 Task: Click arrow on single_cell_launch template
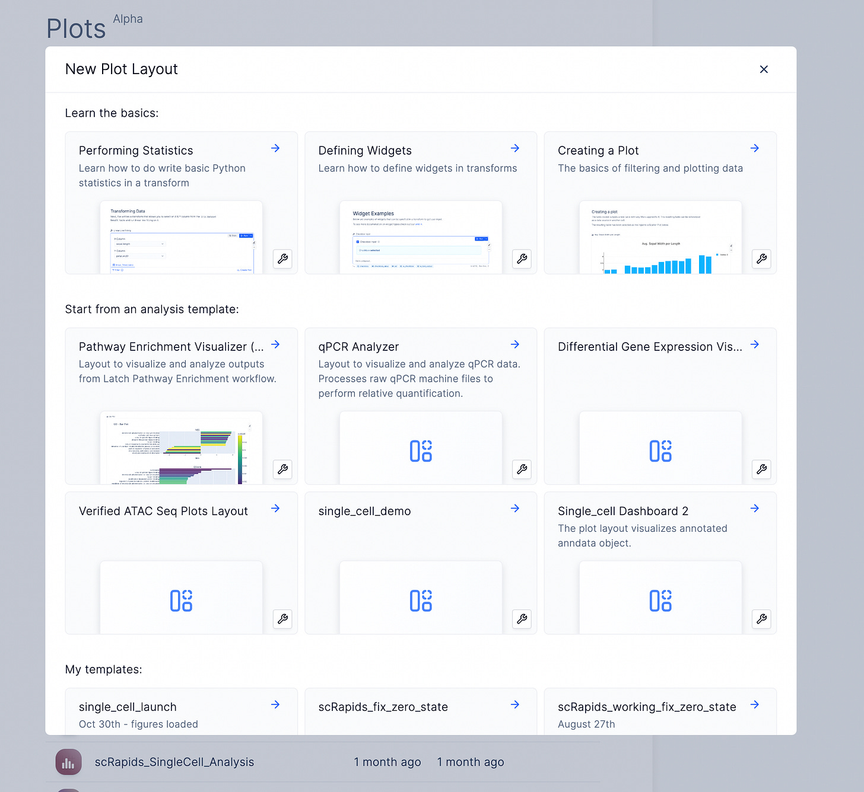(x=275, y=704)
